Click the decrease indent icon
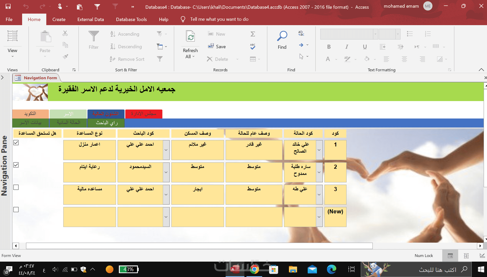 pyautogui.click(x=382, y=47)
